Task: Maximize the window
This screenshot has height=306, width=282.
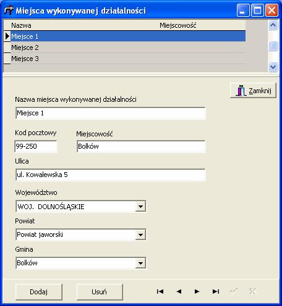Action: click(x=257, y=10)
